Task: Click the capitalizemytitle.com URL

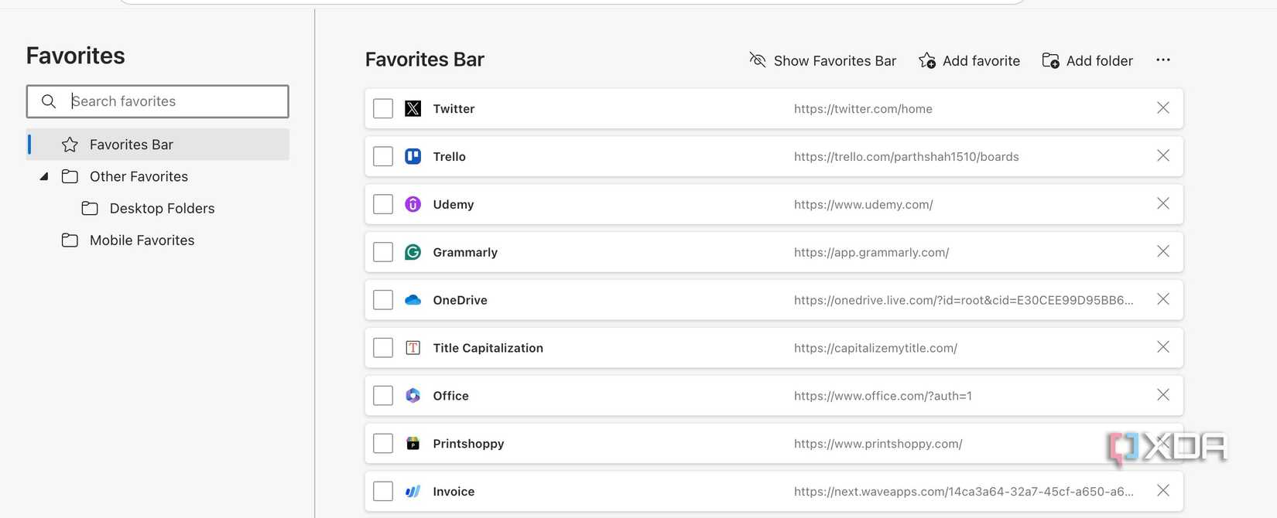Action: tap(875, 349)
